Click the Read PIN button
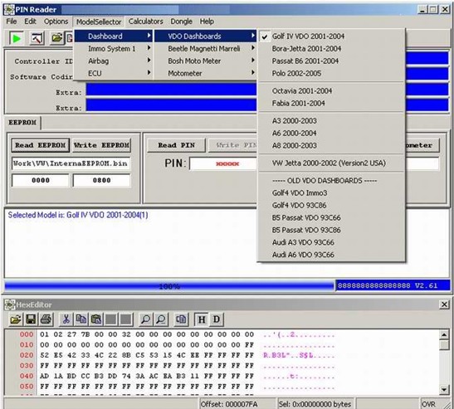454x409 pixels. click(x=176, y=145)
